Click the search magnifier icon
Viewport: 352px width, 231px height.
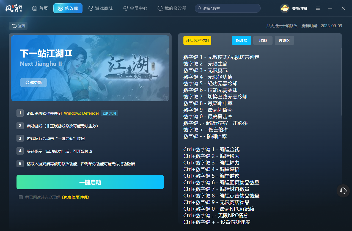[200, 8]
